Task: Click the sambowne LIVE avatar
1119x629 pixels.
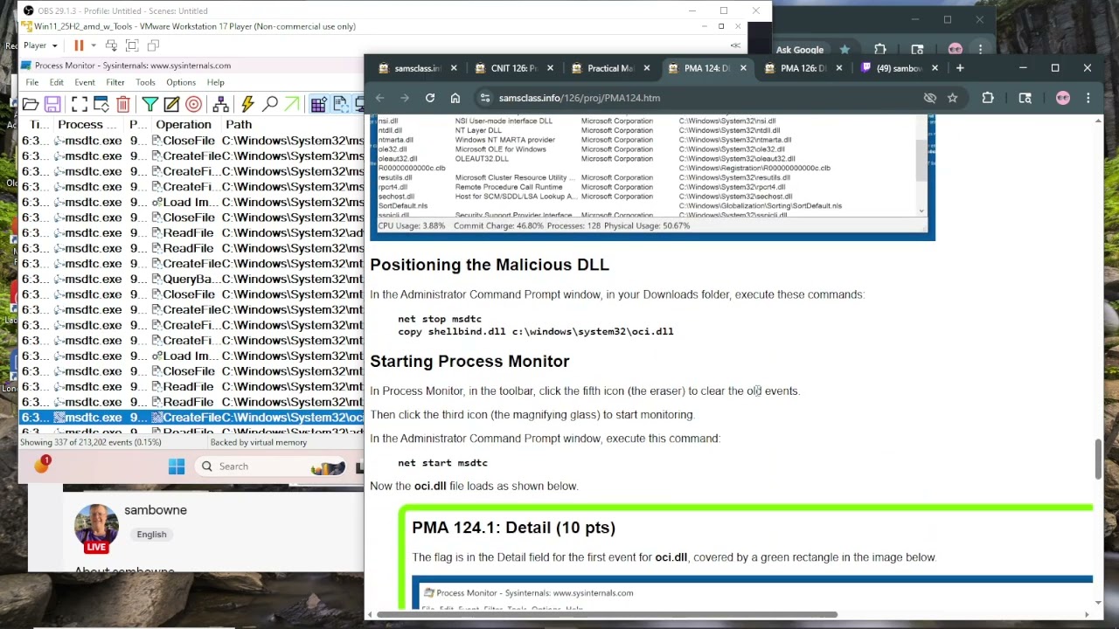Action: point(96,528)
